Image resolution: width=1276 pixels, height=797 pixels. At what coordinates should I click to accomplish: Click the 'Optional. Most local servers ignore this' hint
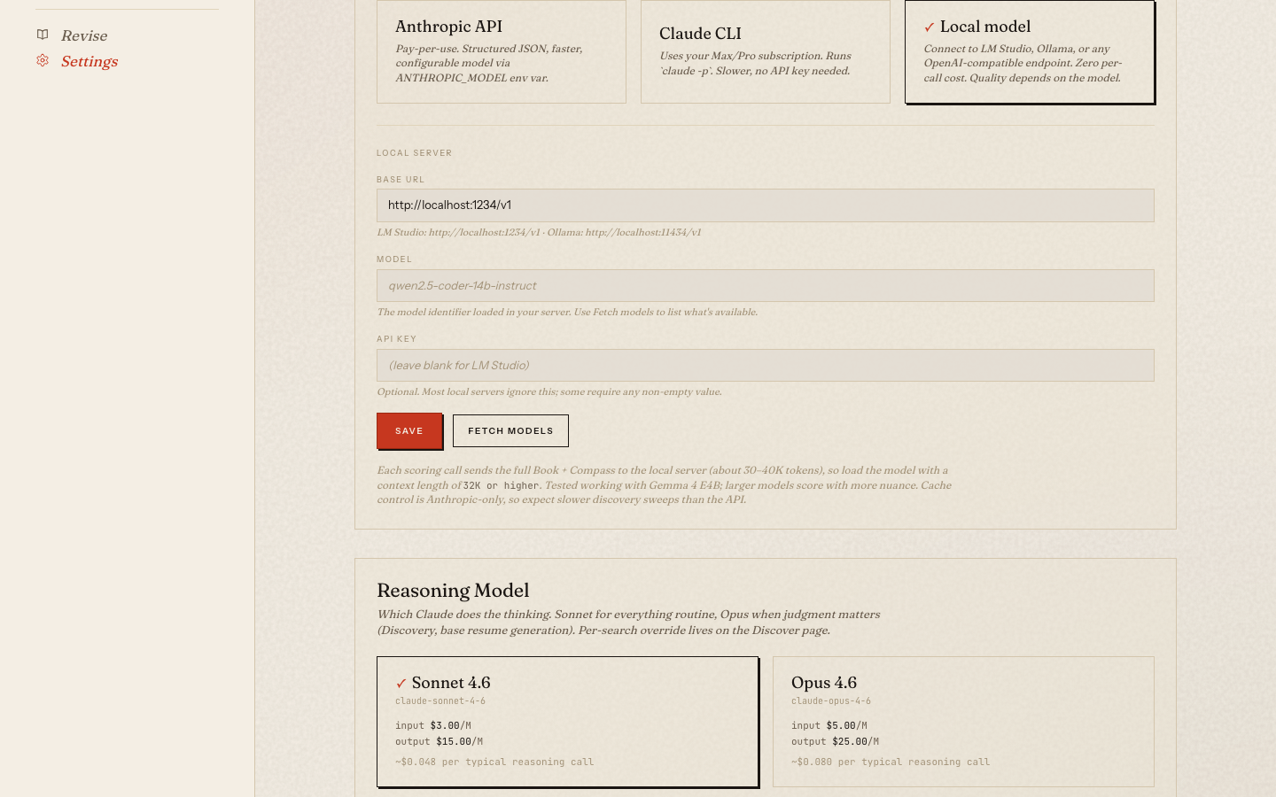(x=549, y=391)
